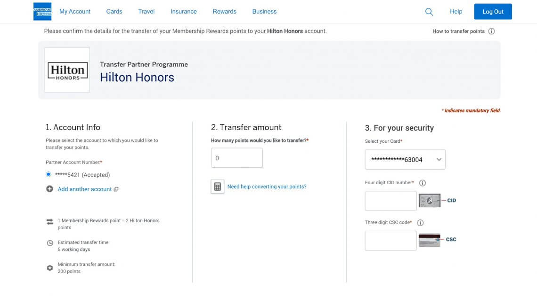537x296 pixels.
Task: Click the Log Out button
Action: click(x=493, y=11)
